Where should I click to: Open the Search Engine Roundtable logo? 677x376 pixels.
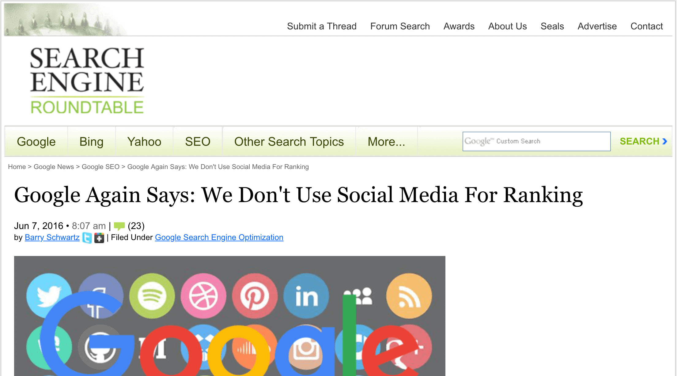(87, 81)
